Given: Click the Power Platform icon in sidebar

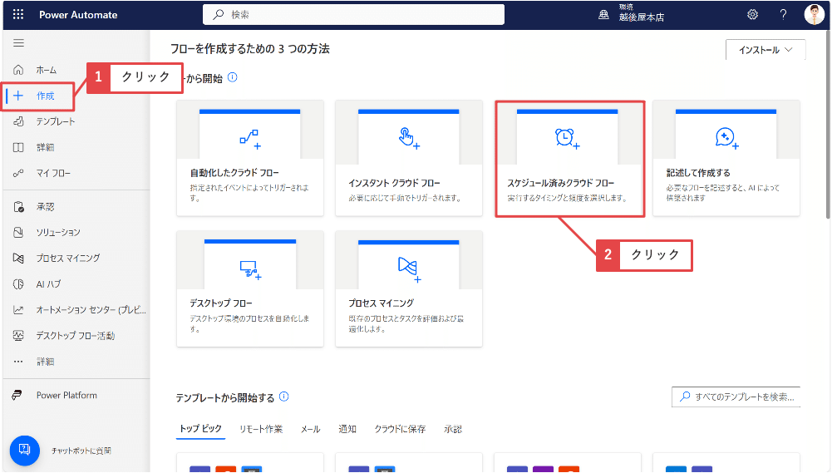Looking at the screenshot, I should (x=17, y=395).
